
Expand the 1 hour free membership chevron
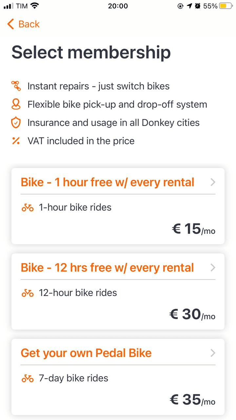point(213,182)
